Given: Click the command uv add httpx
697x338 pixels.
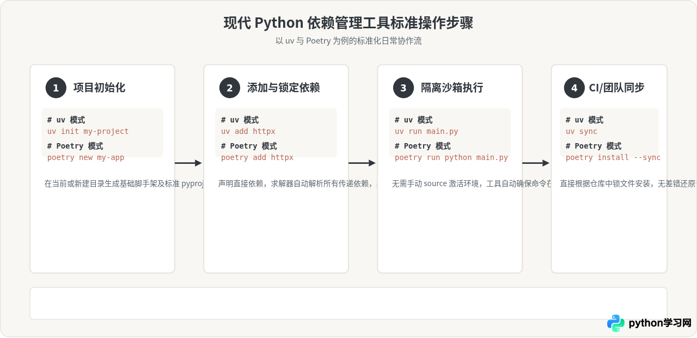Looking at the screenshot, I should (248, 131).
